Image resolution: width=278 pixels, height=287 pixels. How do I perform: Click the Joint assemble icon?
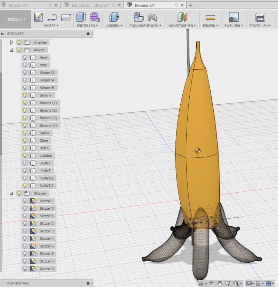click(x=153, y=17)
